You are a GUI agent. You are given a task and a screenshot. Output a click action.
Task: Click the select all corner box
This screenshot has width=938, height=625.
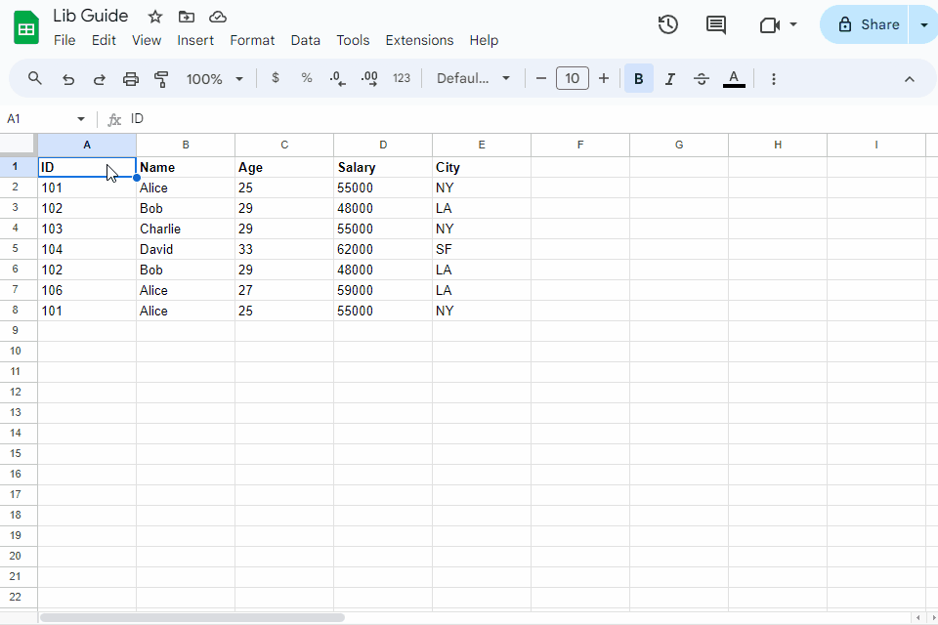(18, 145)
